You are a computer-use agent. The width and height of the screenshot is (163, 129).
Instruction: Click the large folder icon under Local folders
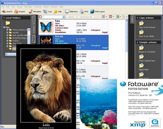(8, 23)
